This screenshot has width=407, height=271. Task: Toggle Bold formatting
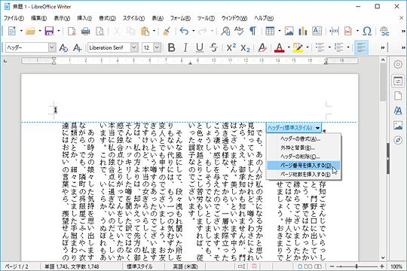(171, 47)
